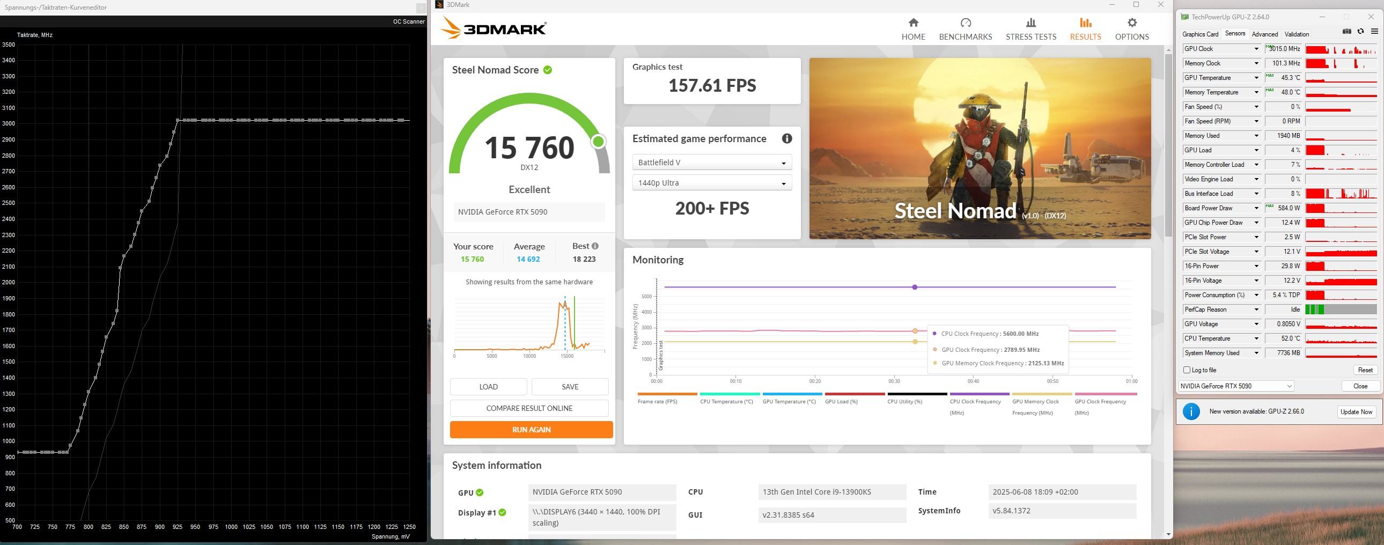Click the Reset button in GPU-Z
Image resolution: width=1384 pixels, height=545 pixels.
click(1365, 370)
